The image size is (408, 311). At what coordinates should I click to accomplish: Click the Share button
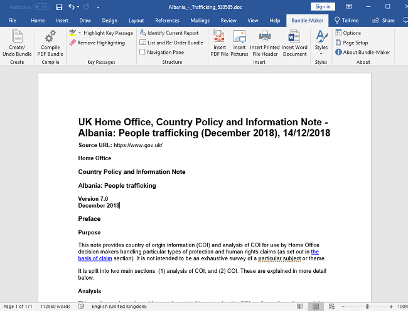tap(384, 21)
